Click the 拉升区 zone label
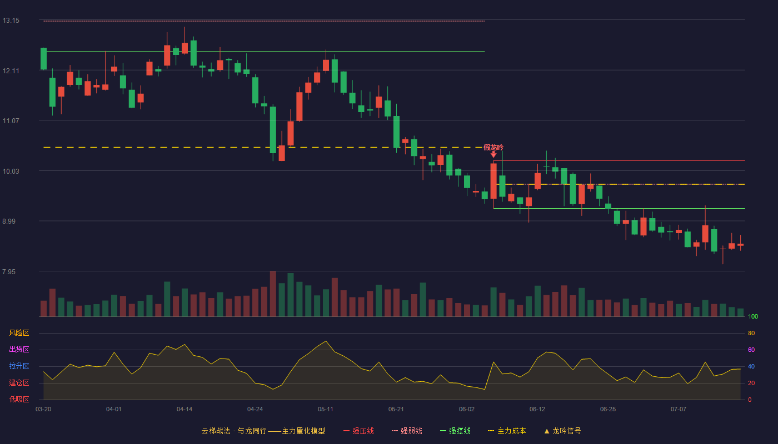The width and height of the screenshot is (778, 444). tap(19, 366)
